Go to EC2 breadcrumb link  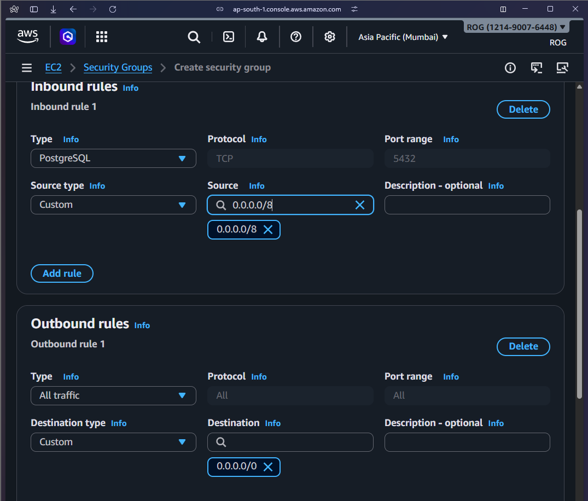pyautogui.click(x=53, y=68)
